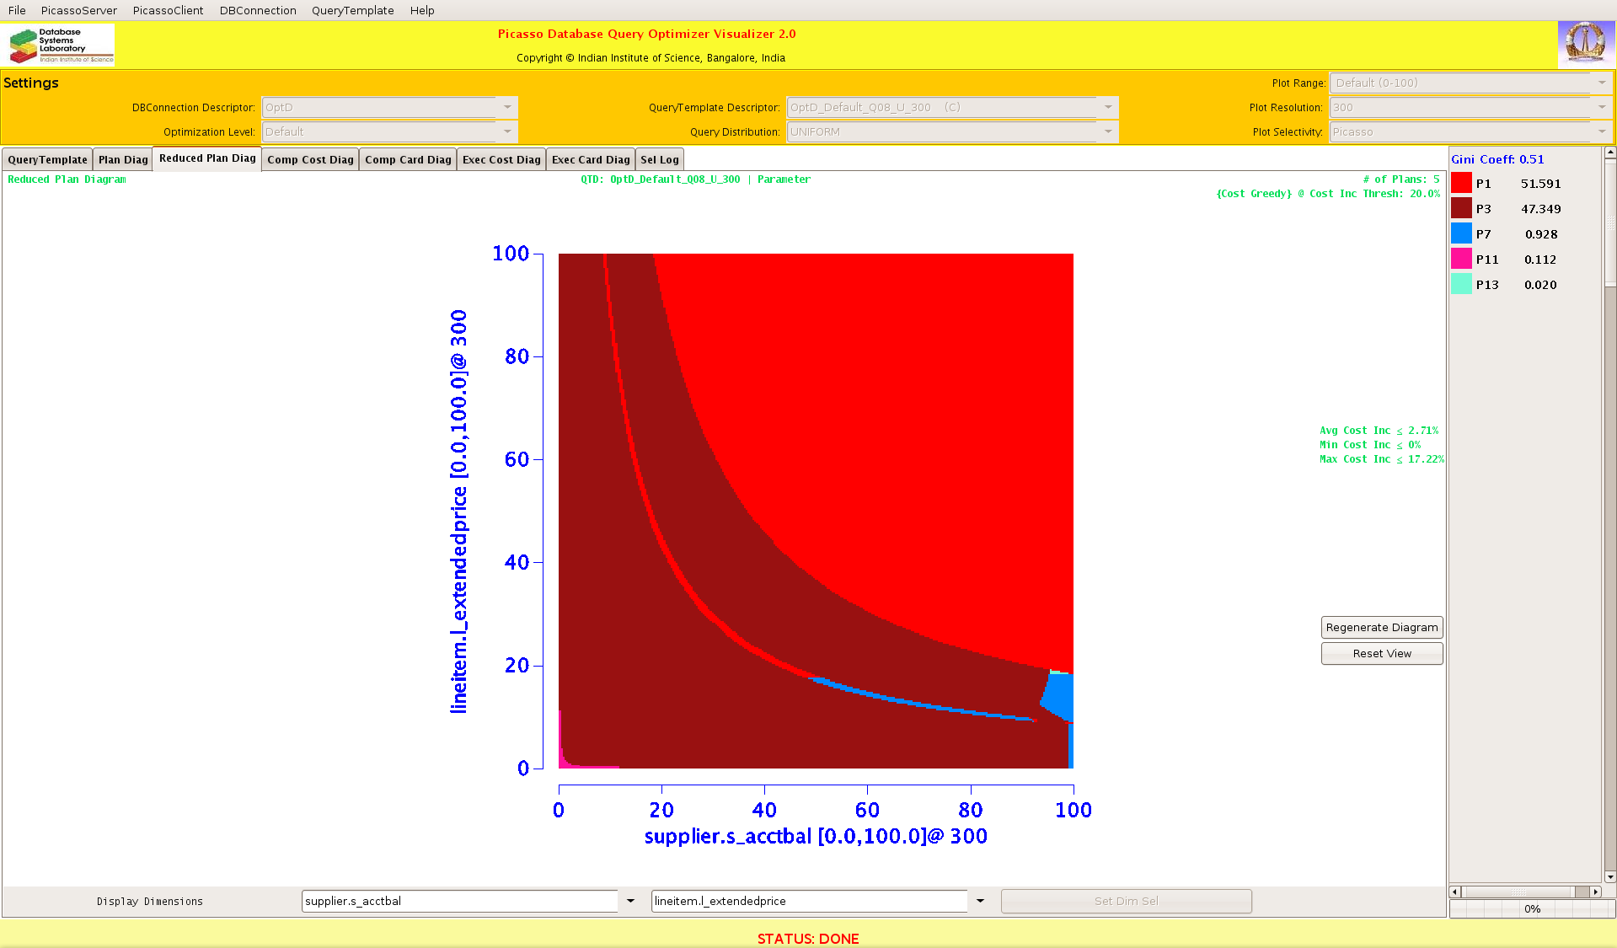Select the aqua P13 legend swatch
The width and height of the screenshot is (1617, 948).
coord(1461,285)
